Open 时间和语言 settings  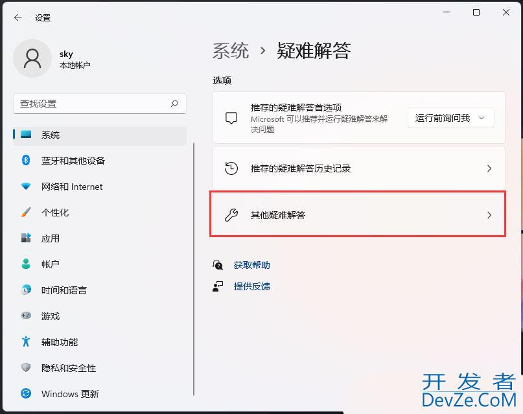pyautogui.click(x=99, y=290)
